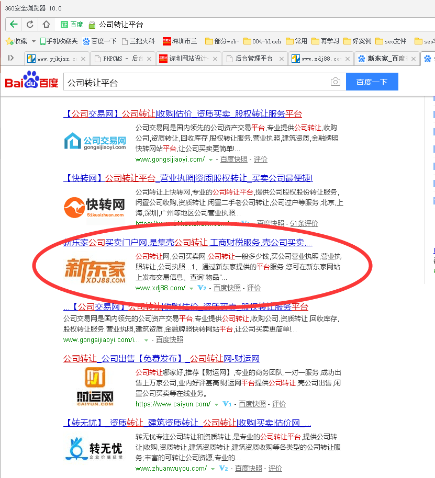Viewport: 435px width, 478px height.
Task: Click the 公司交易网 logo thumbnail
Action: pos(95,141)
